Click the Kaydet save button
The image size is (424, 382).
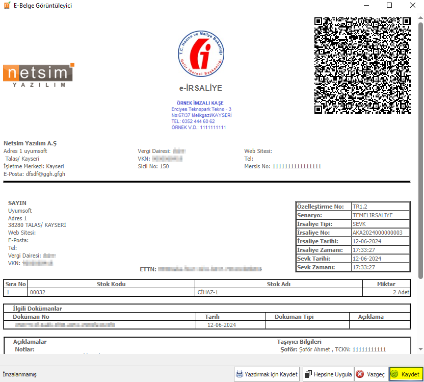(x=406, y=374)
